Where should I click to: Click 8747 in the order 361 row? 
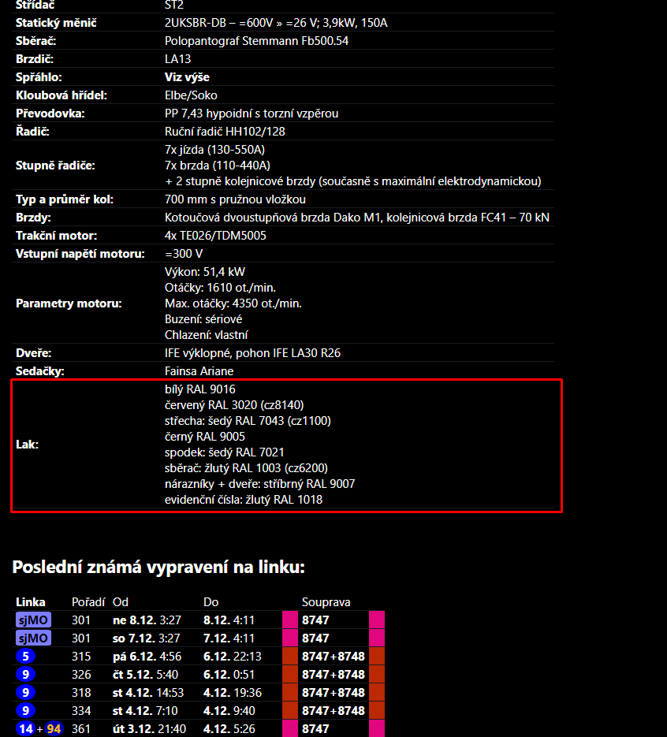pos(315,729)
